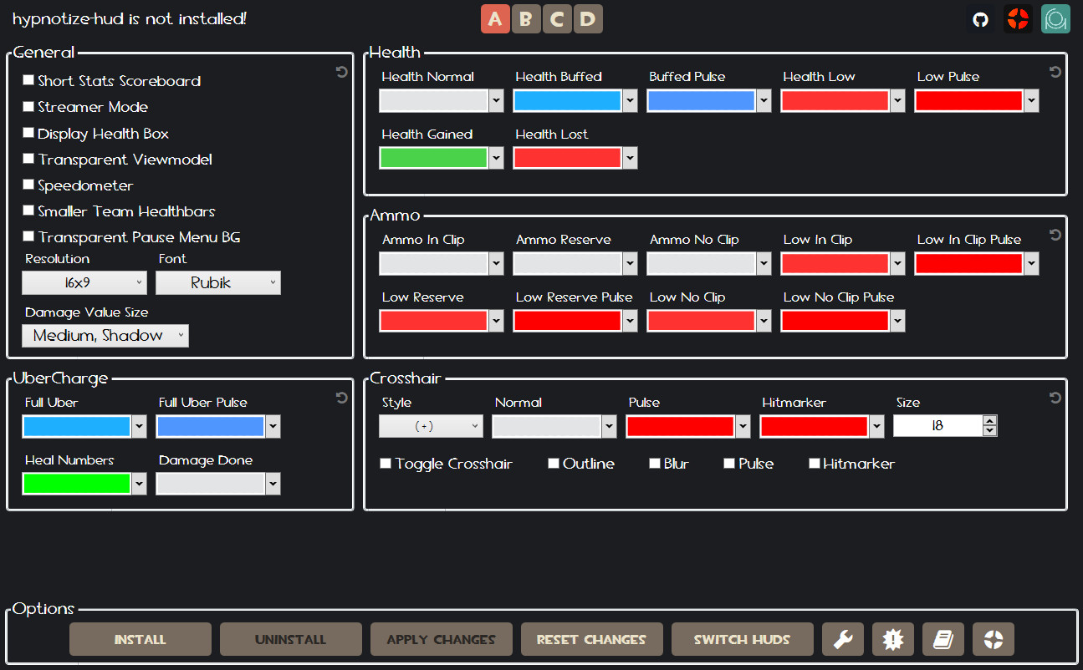
Task: Click the General panel reset arrow
Action: click(341, 72)
